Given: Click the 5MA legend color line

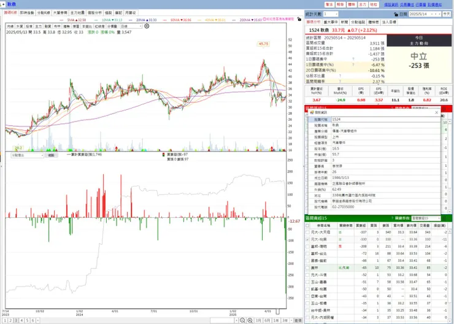Looking at the screenshot, I should (x=63, y=20).
